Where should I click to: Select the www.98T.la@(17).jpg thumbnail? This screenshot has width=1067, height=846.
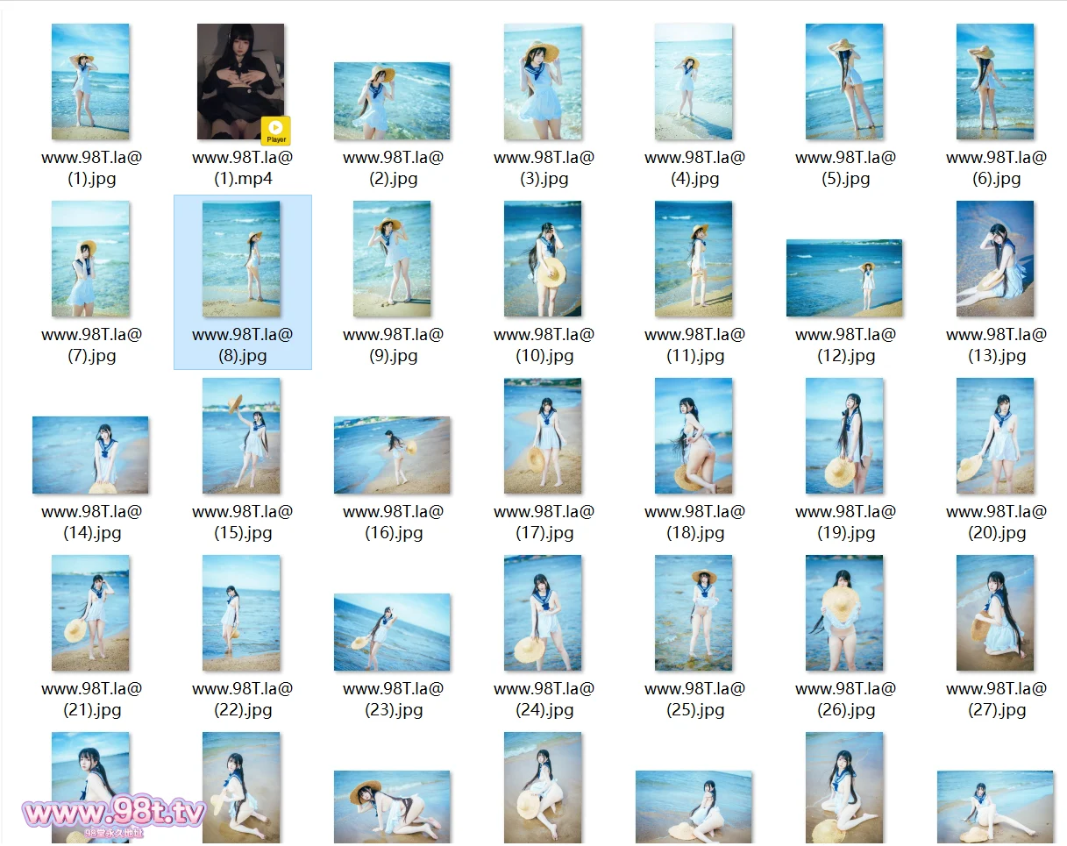coord(543,436)
